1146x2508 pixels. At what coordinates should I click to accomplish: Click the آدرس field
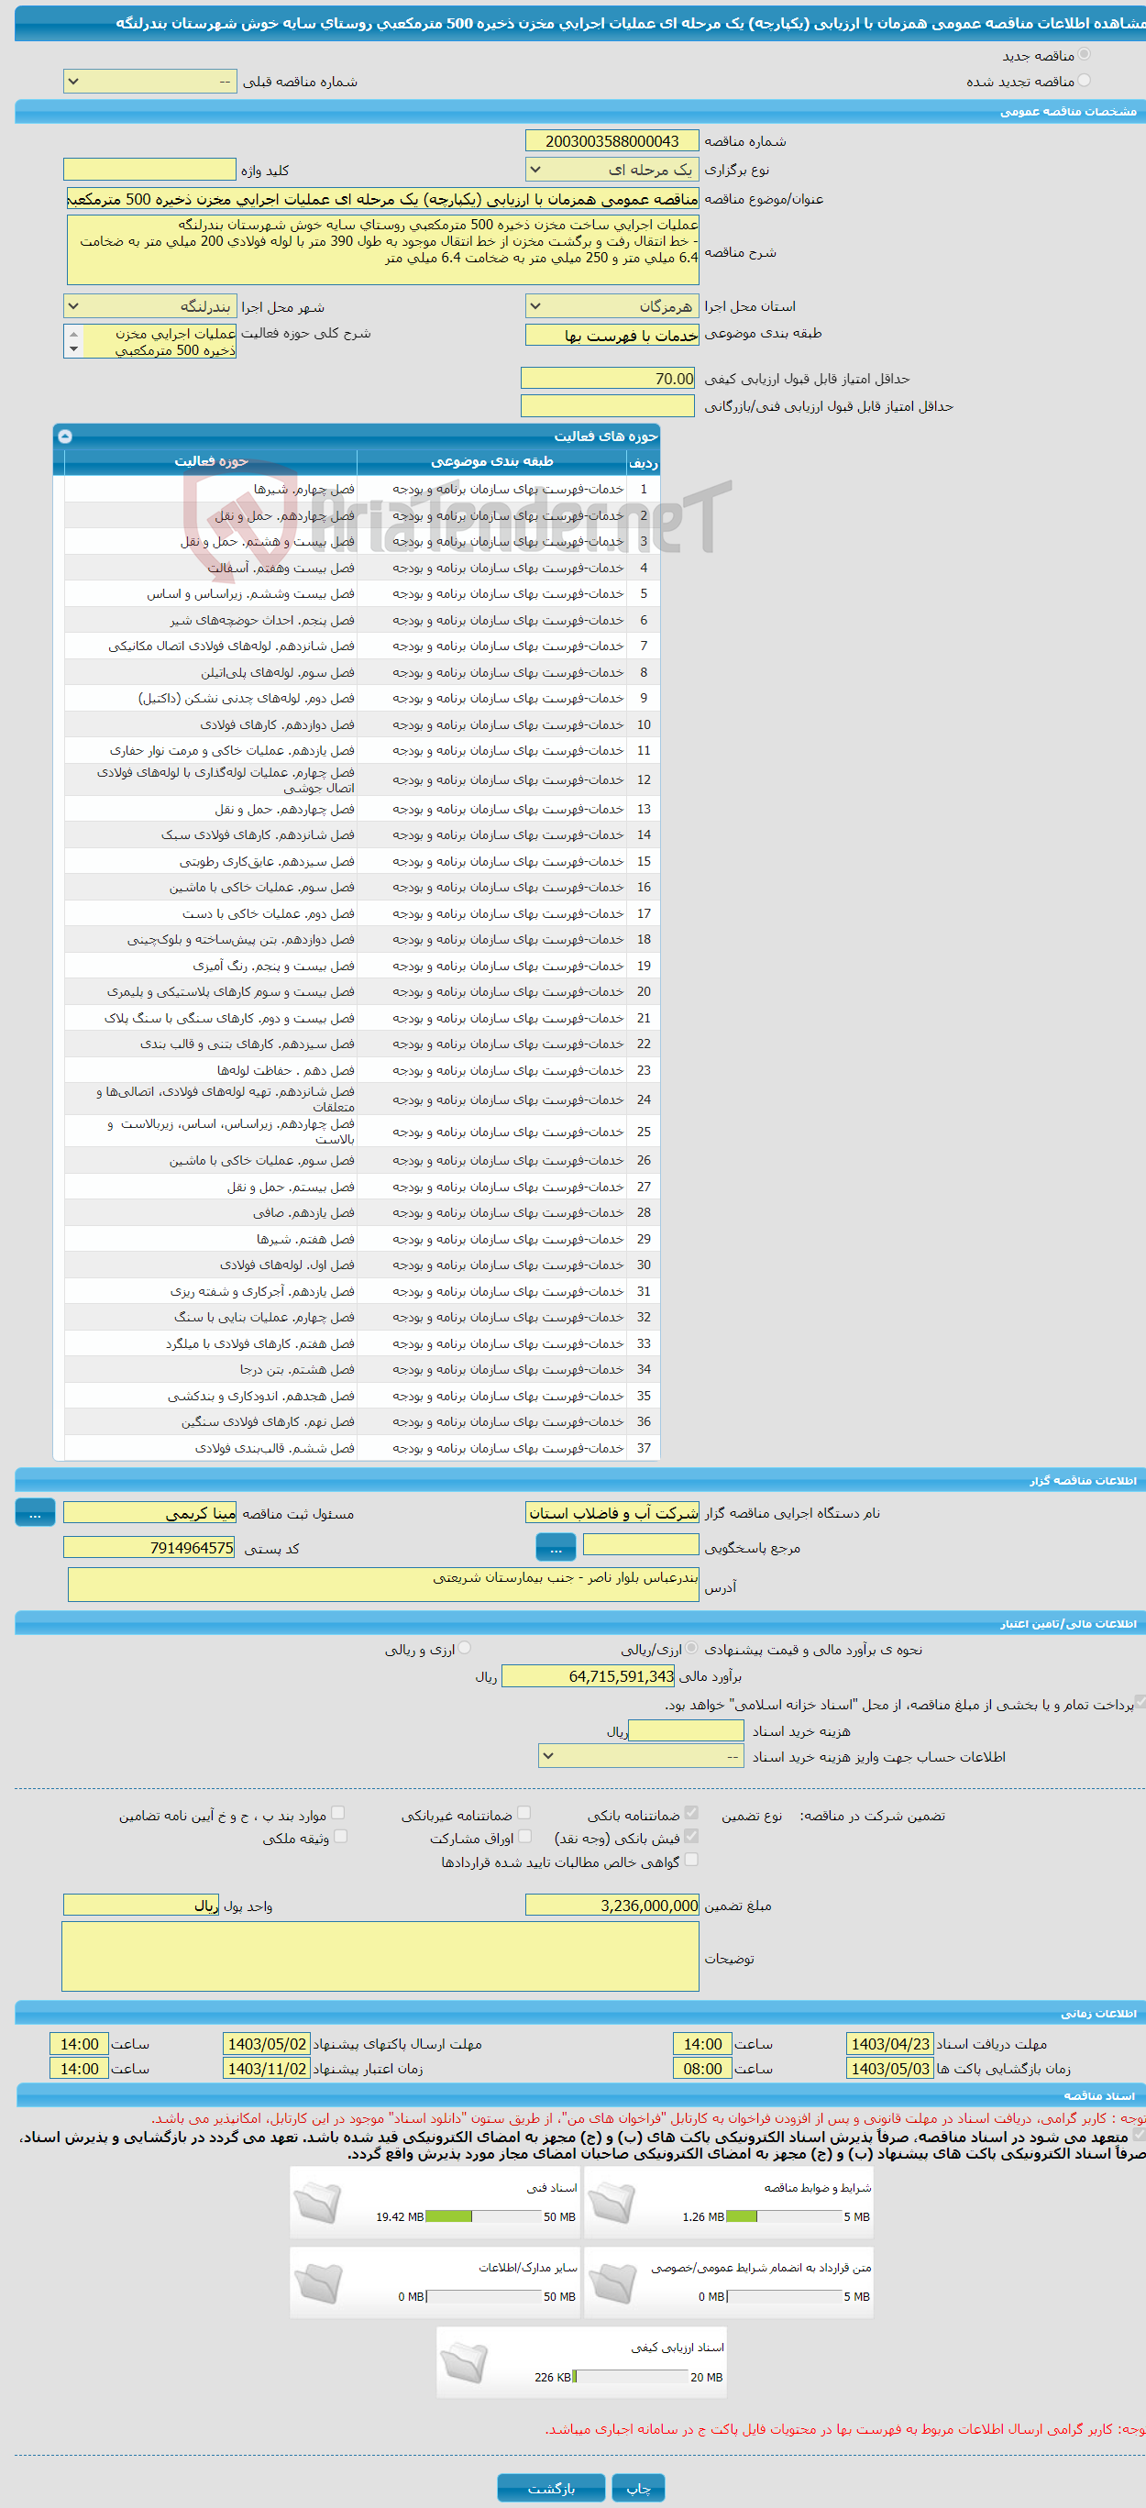383,1584
